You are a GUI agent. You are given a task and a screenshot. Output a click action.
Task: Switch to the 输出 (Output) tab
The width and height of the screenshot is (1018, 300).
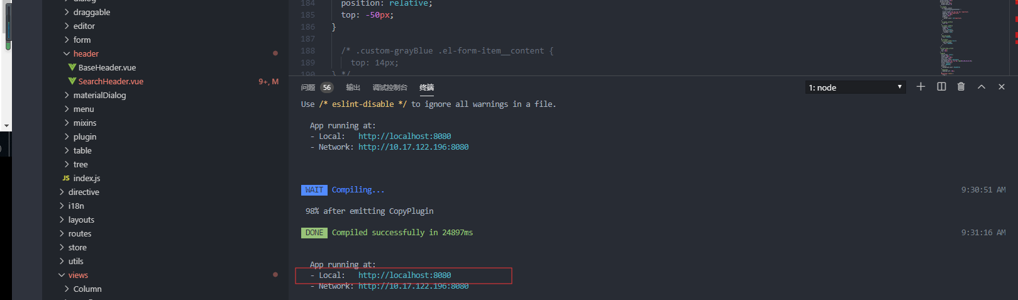point(353,87)
